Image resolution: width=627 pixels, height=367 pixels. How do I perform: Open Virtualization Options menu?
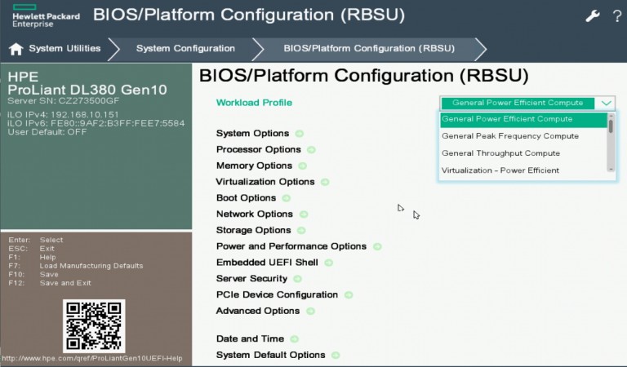click(x=265, y=182)
